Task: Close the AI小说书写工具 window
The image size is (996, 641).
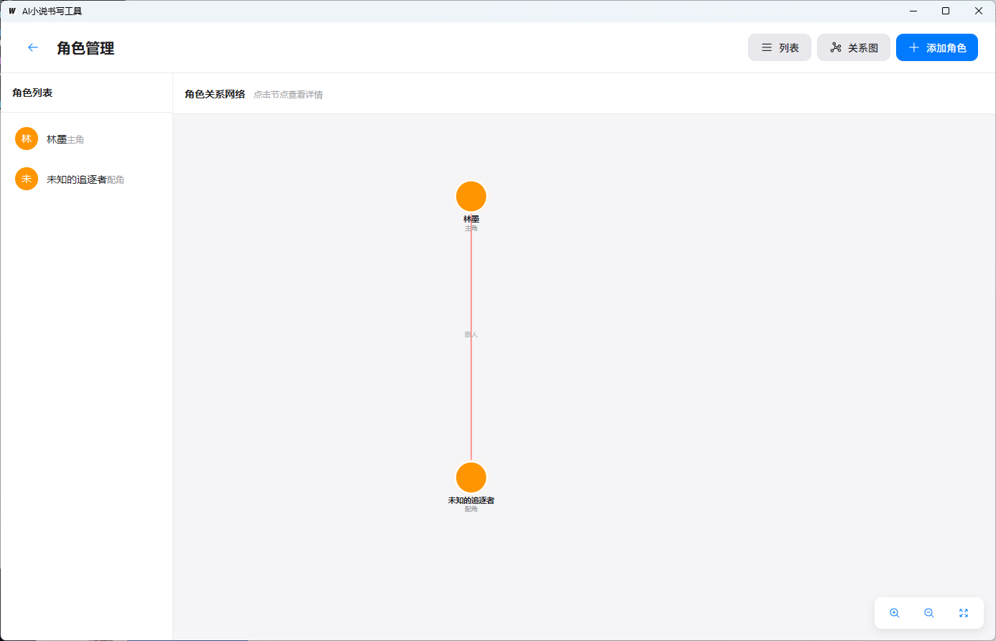Action: coord(978,11)
